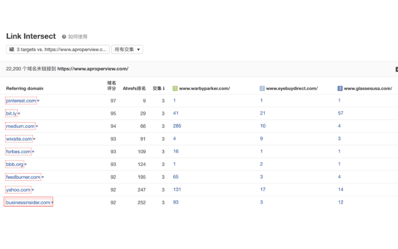Viewport: 398px width, 249px height.
Task: Open the 9 eyebuydirect links for wixsite.com
Action: (262, 138)
